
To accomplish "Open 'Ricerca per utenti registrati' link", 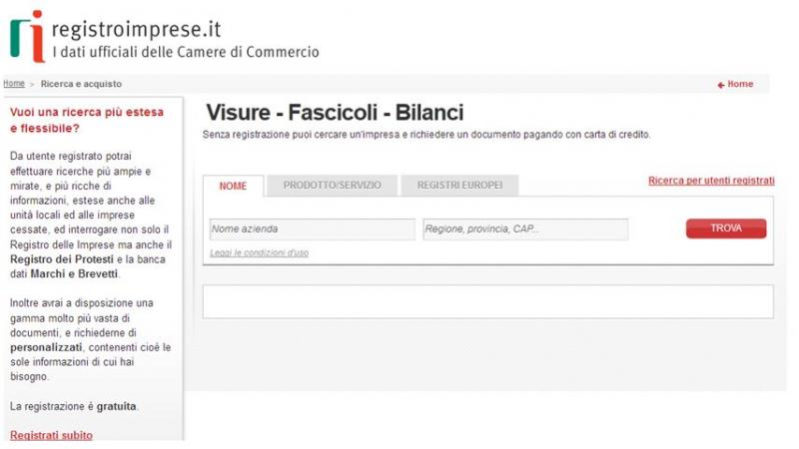I will coord(711,181).
